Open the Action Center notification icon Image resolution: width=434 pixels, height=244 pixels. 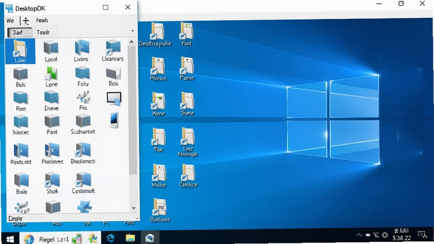click(423, 235)
